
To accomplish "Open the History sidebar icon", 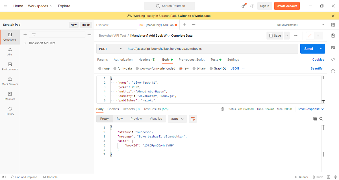I will pos(10,111).
